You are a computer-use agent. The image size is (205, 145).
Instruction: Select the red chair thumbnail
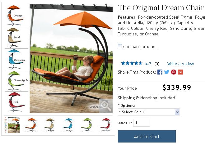click(x=105, y=125)
